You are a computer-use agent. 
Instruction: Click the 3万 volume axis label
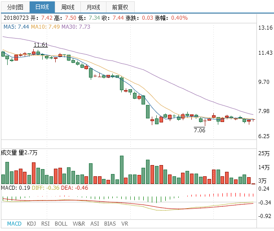point(262,181)
